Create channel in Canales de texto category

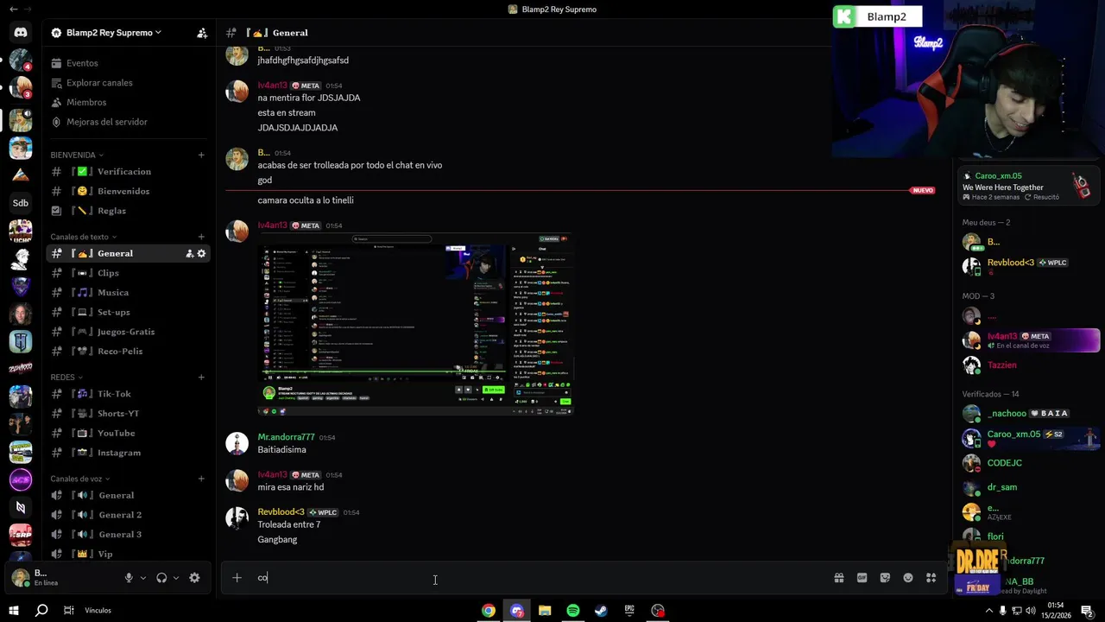coord(201,237)
